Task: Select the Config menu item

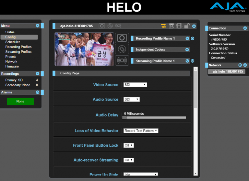Action: [19, 37]
